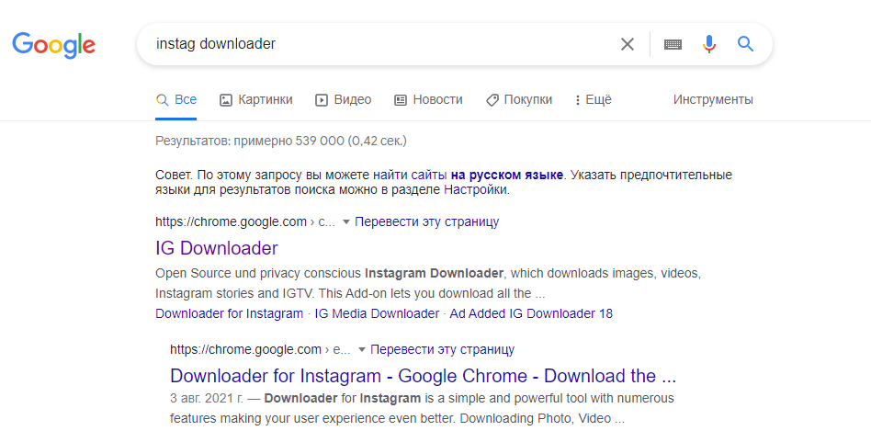Viewport: 871px width, 431px height.
Task: Open 'Downloader for Instagram' sitelink under IG Downloader
Action: pos(230,313)
